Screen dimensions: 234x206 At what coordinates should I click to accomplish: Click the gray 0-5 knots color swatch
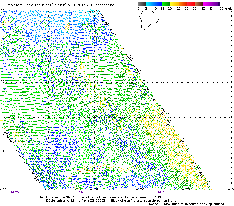point(142,4)
